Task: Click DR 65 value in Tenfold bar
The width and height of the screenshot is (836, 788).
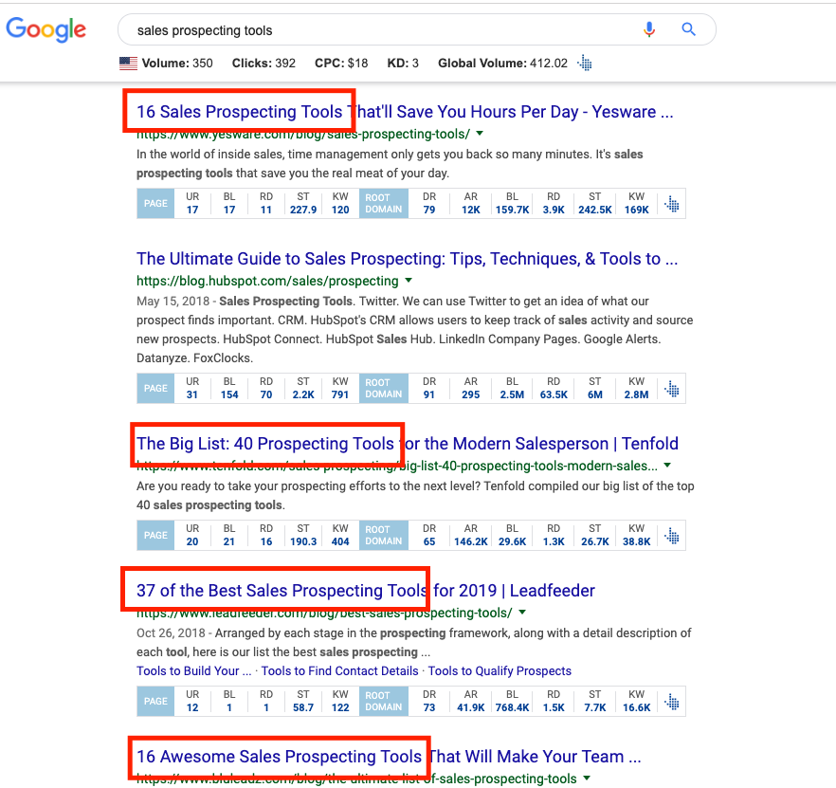Action: pos(429,542)
